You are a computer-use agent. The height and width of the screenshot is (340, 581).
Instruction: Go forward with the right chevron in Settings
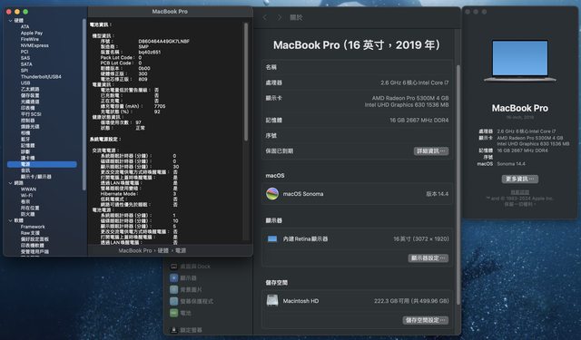pyautogui.click(x=280, y=17)
